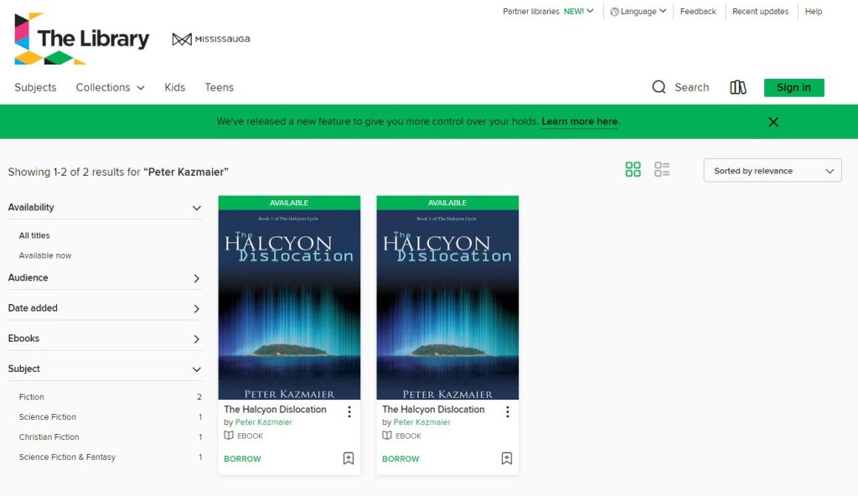The width and height of the screenshot is (858, 496).
Task: Borrow the first Halcyon Dislocation ebook
Action: (x=242, y=458)
